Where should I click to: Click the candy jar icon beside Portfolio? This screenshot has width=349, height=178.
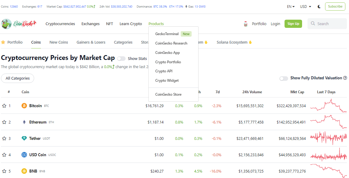coord(246,24)
